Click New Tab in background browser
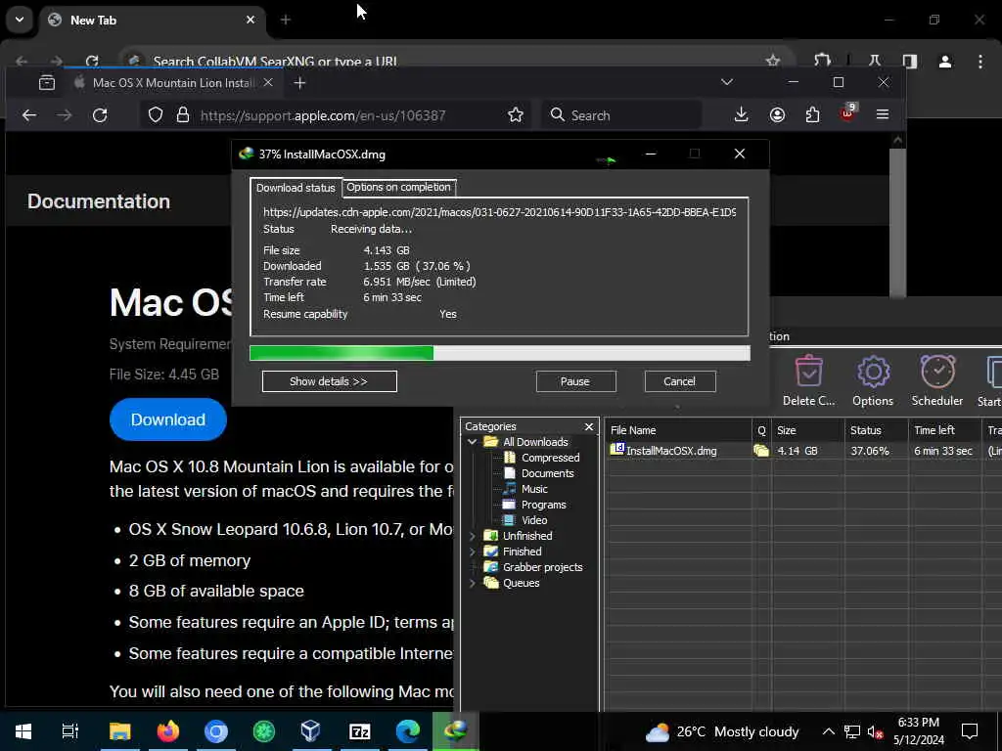The image size is (1002, 751). click(154, 21)
